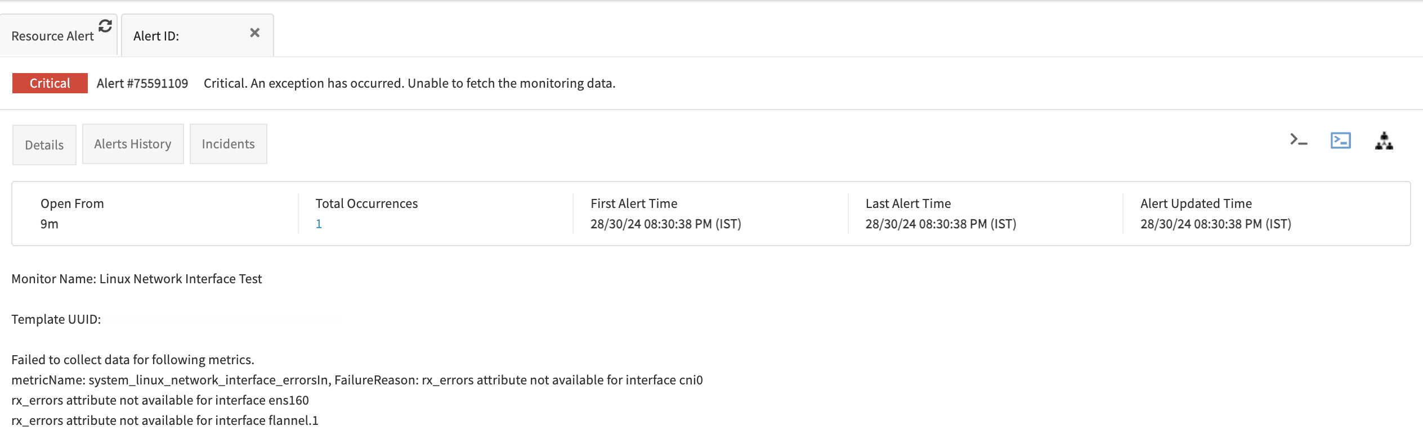Switch to the Resource Alert tab
Screen dimensions: 1423x435
coord(52,35)
